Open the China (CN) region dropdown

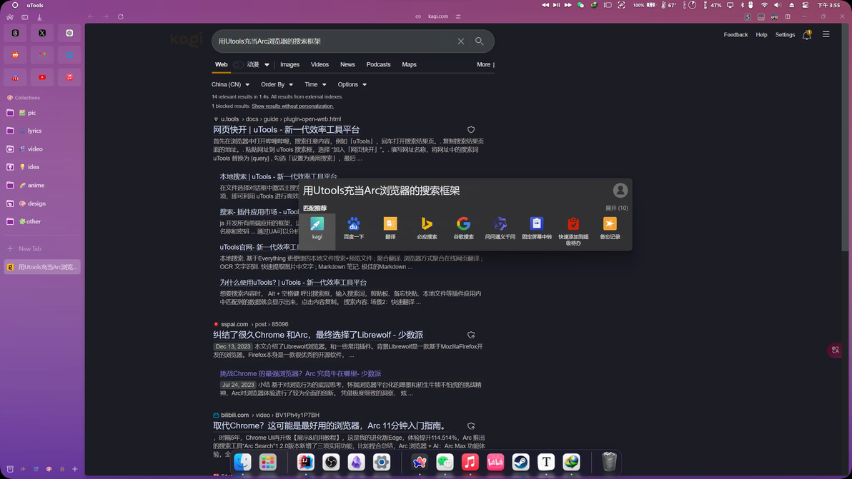pos(230,85)
